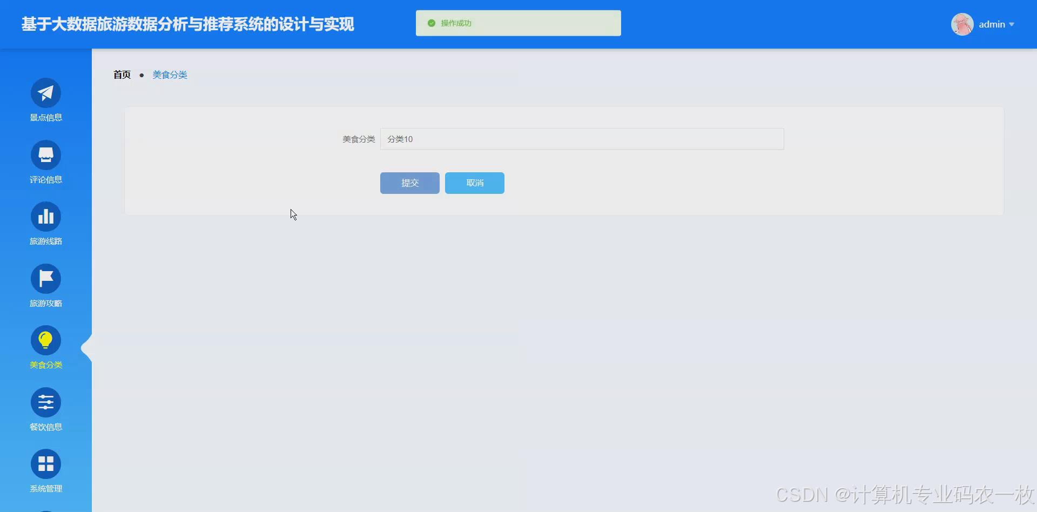Select the 旅游攻略 flag icon
This screenshot has width=1037, height=512.
point(46,279)
